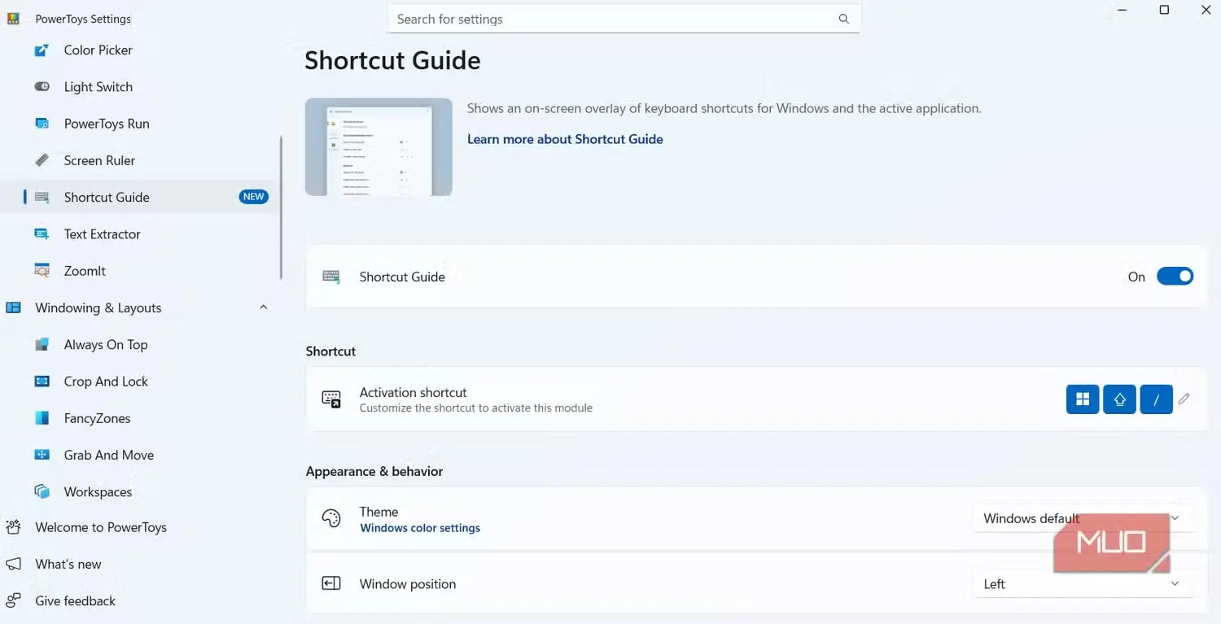This screenshot has height=624, width=1221.
Task: Click the search magnifier icon
Action: click(843, 19)
